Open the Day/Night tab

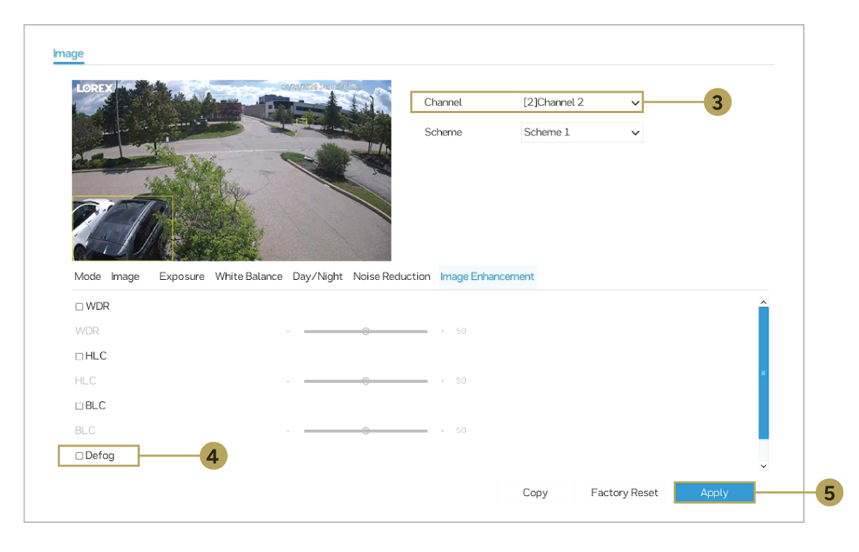[318, 276]
